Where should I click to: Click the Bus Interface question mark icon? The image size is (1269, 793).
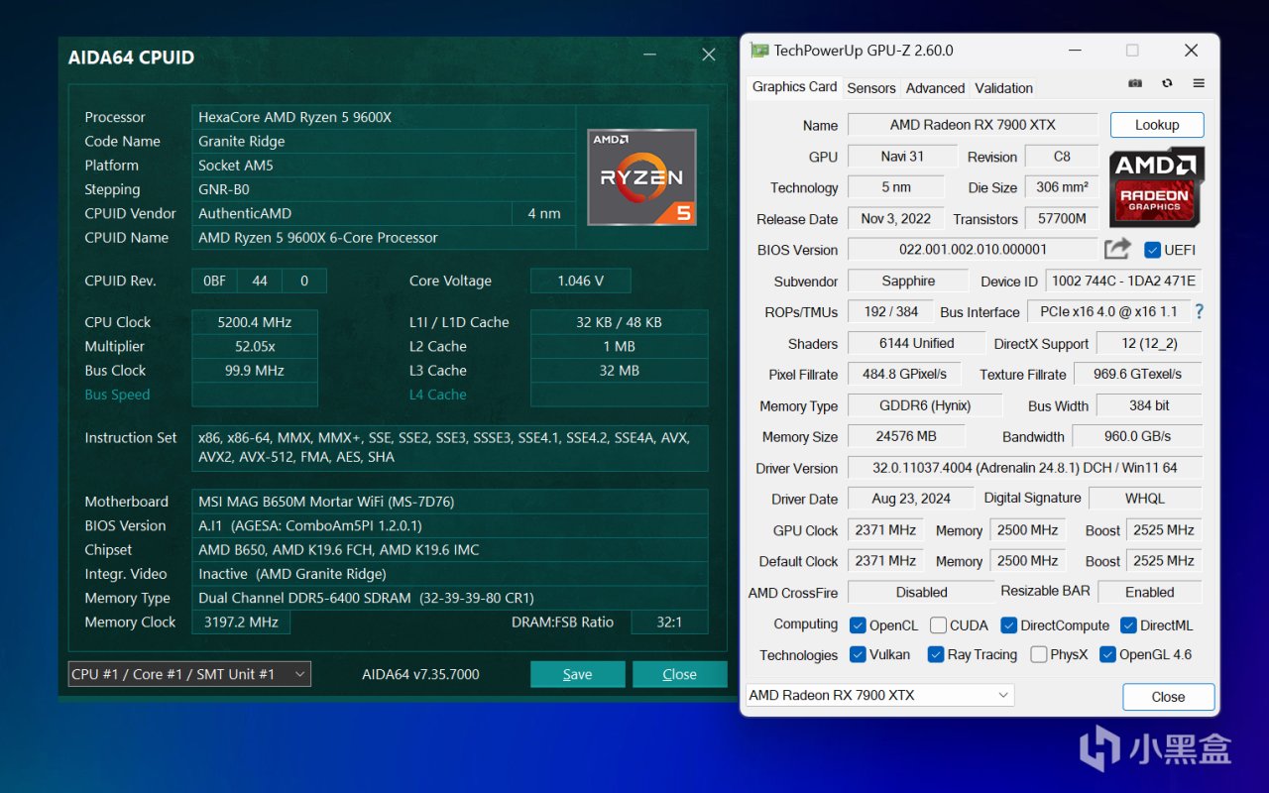(x=1199, y=311)
